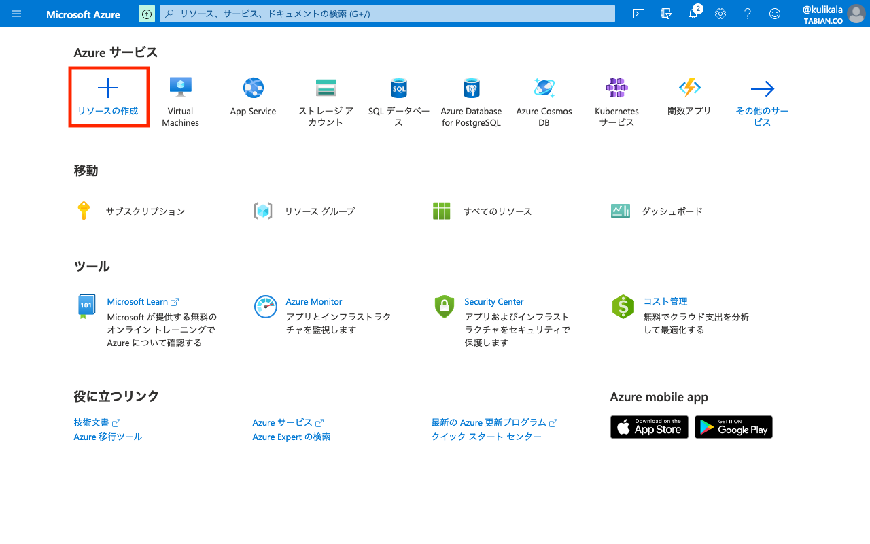Click the App Store download badge

[x=649, y=427]
